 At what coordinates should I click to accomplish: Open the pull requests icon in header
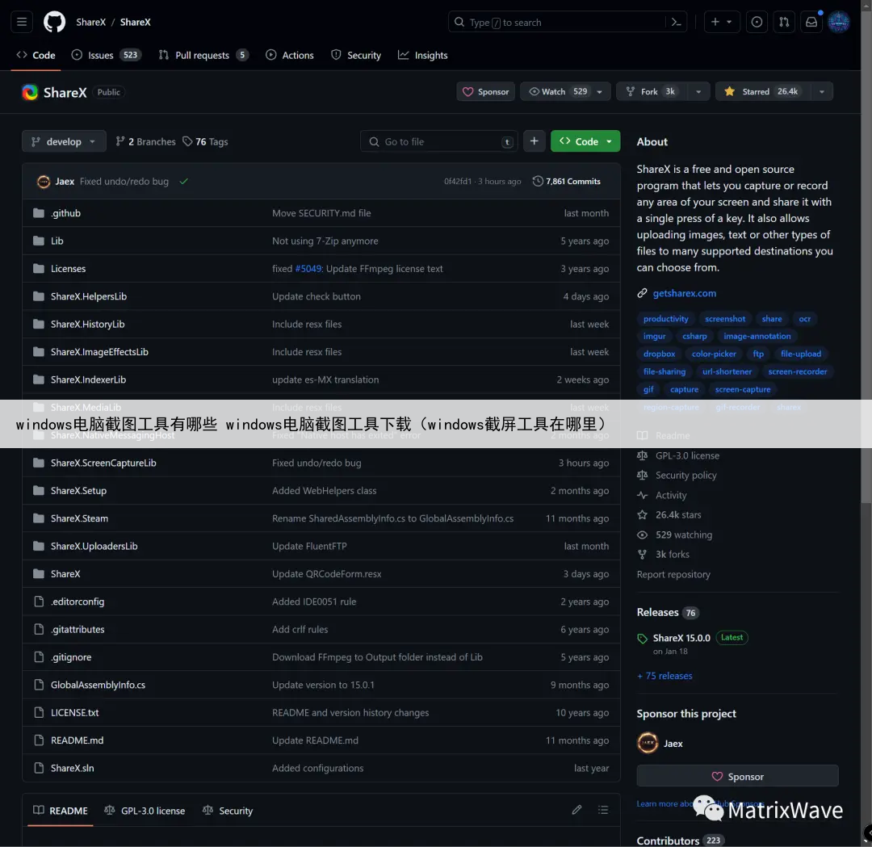click(783, 22)
